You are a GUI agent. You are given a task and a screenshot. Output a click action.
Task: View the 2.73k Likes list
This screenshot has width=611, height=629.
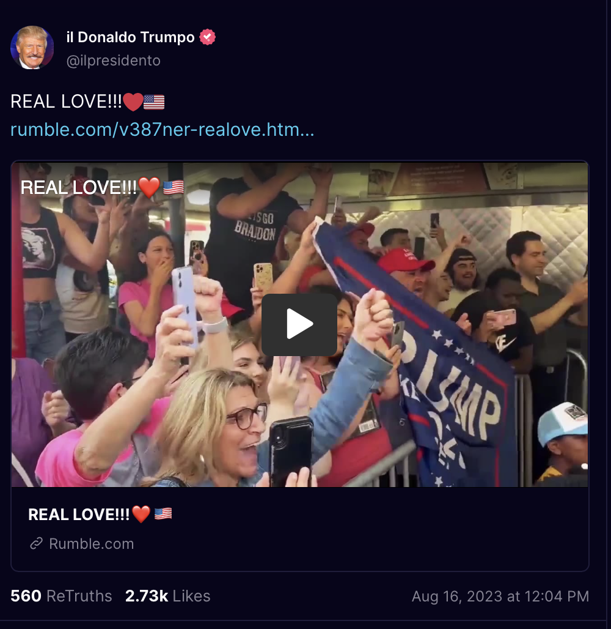(167, 596)
